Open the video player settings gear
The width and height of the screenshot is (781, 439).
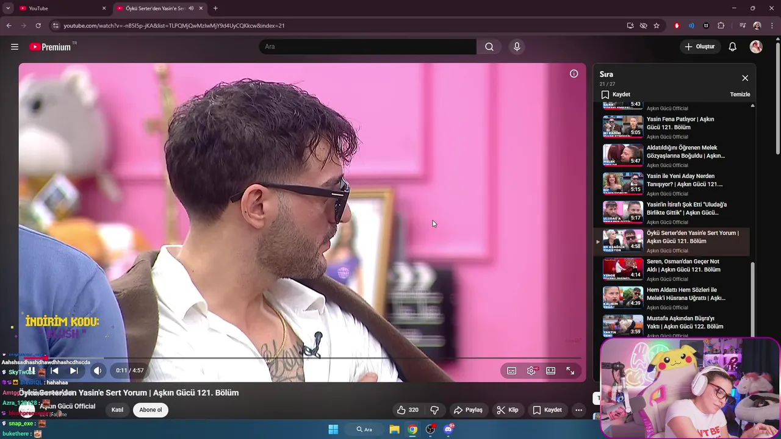pos(531,371)
